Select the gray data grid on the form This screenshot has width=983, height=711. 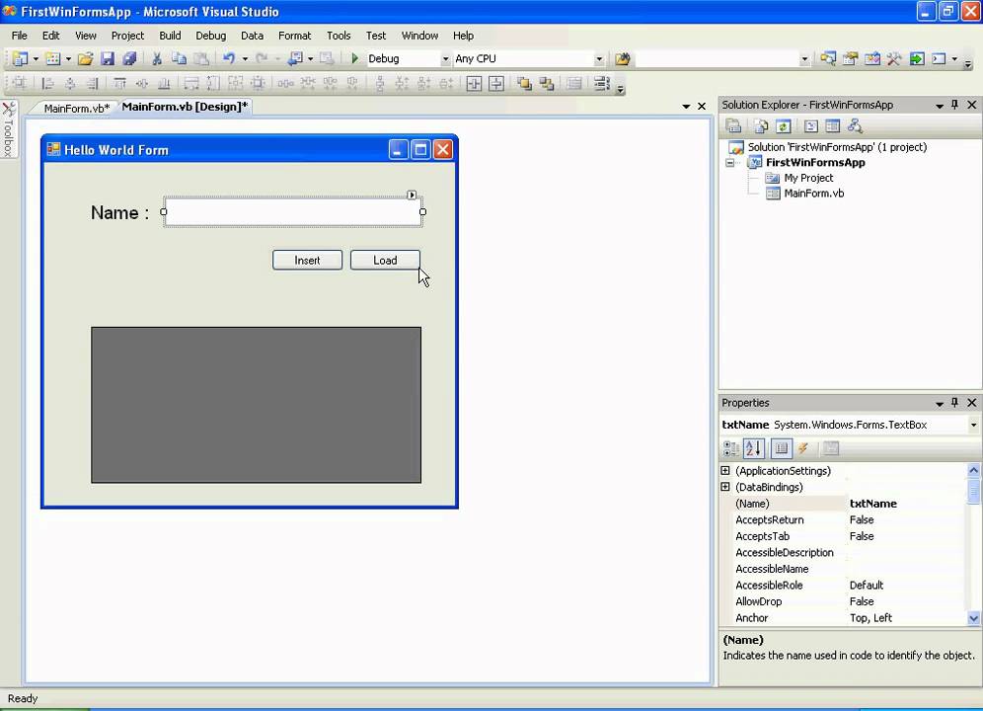pyautogui.click(x=256, y=405)
